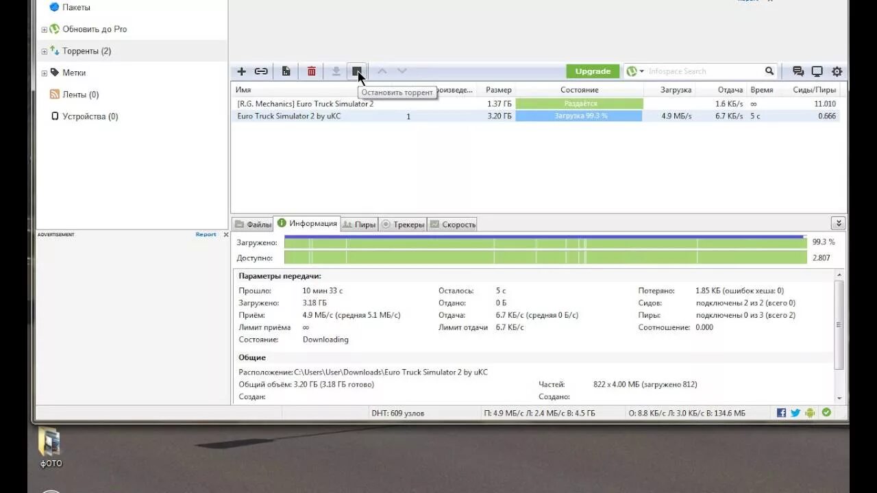The height and width of the screenshot is (493, 877).
Task: Add a torrent with the plus icon
Action: pos(241,71)
